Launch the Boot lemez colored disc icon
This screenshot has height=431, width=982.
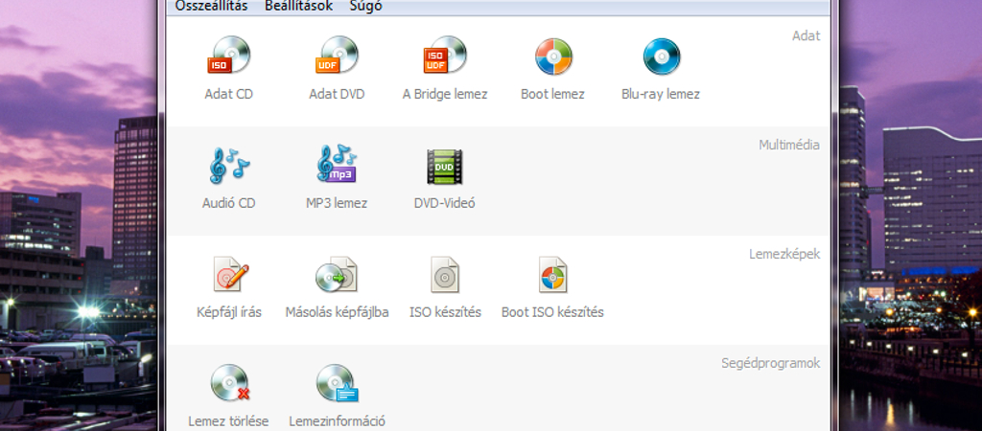coord(553,57)
